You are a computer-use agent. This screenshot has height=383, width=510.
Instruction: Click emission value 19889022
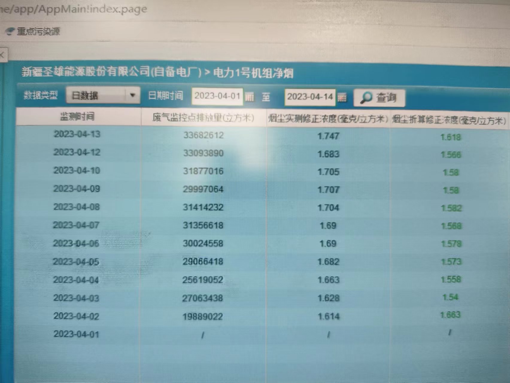pos(203,317)
